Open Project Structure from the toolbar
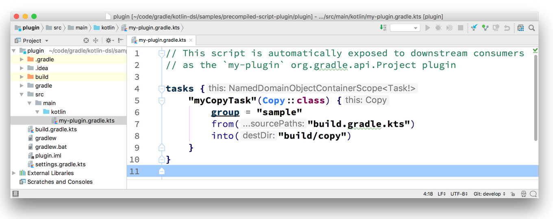 coord(521,28)
